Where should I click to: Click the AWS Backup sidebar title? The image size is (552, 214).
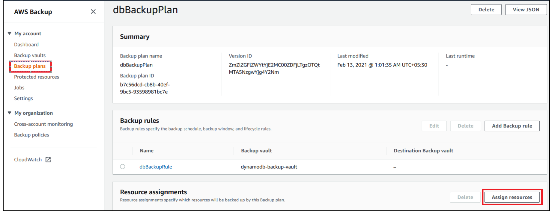(33, 12)
